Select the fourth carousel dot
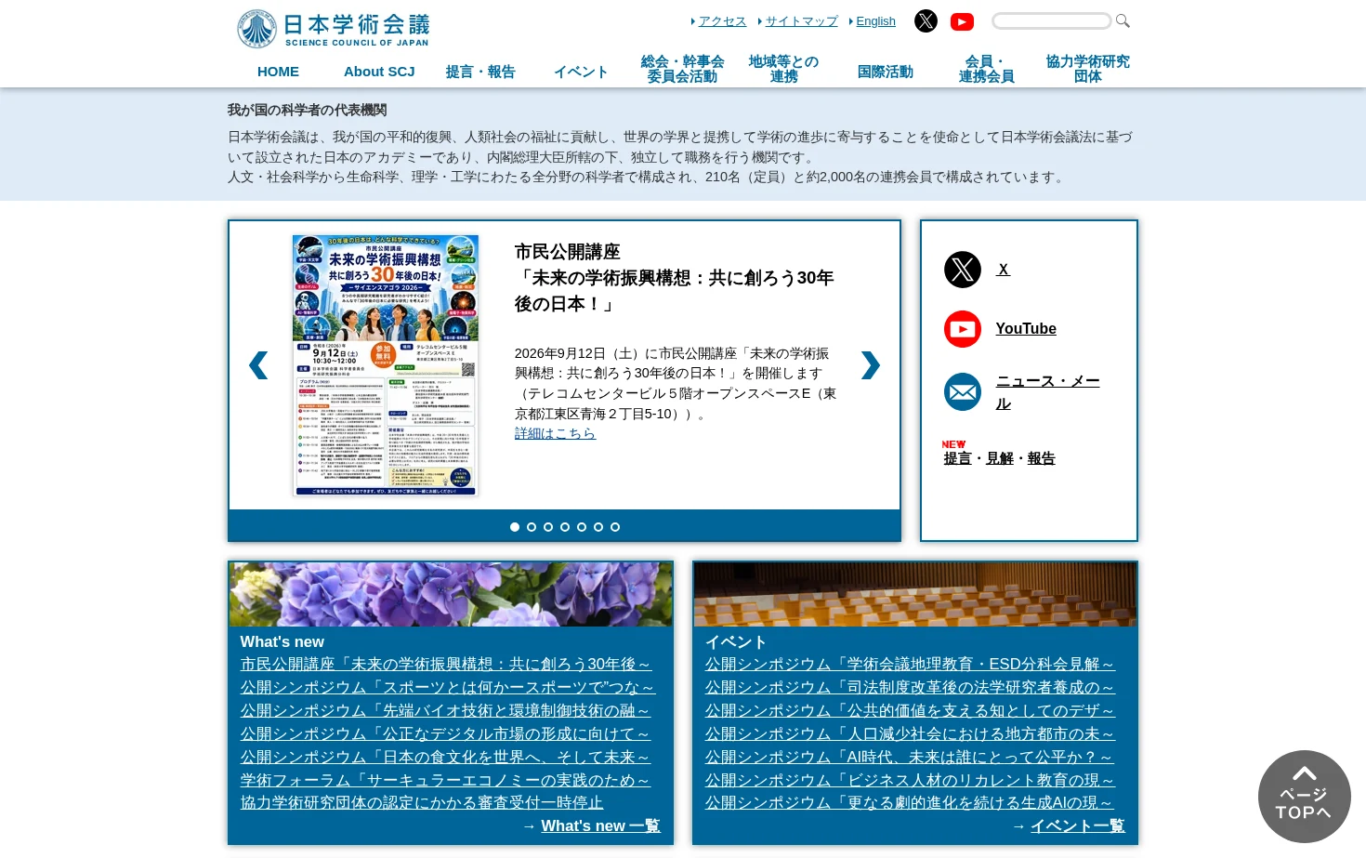The width and height of the screenshot is (1366, 858). coord(565,527)
